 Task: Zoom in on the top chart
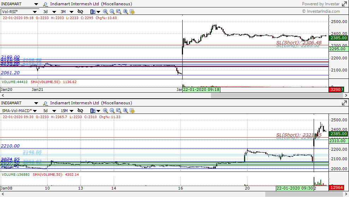[x=106, y=12]
